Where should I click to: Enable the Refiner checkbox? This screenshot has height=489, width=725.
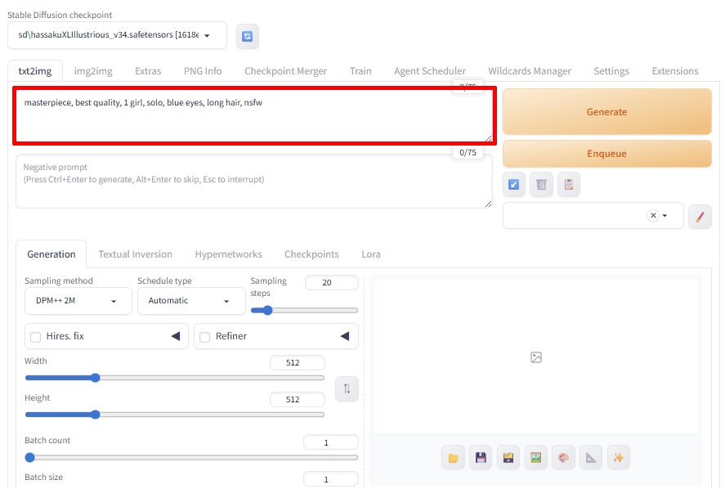pos(204,336)
